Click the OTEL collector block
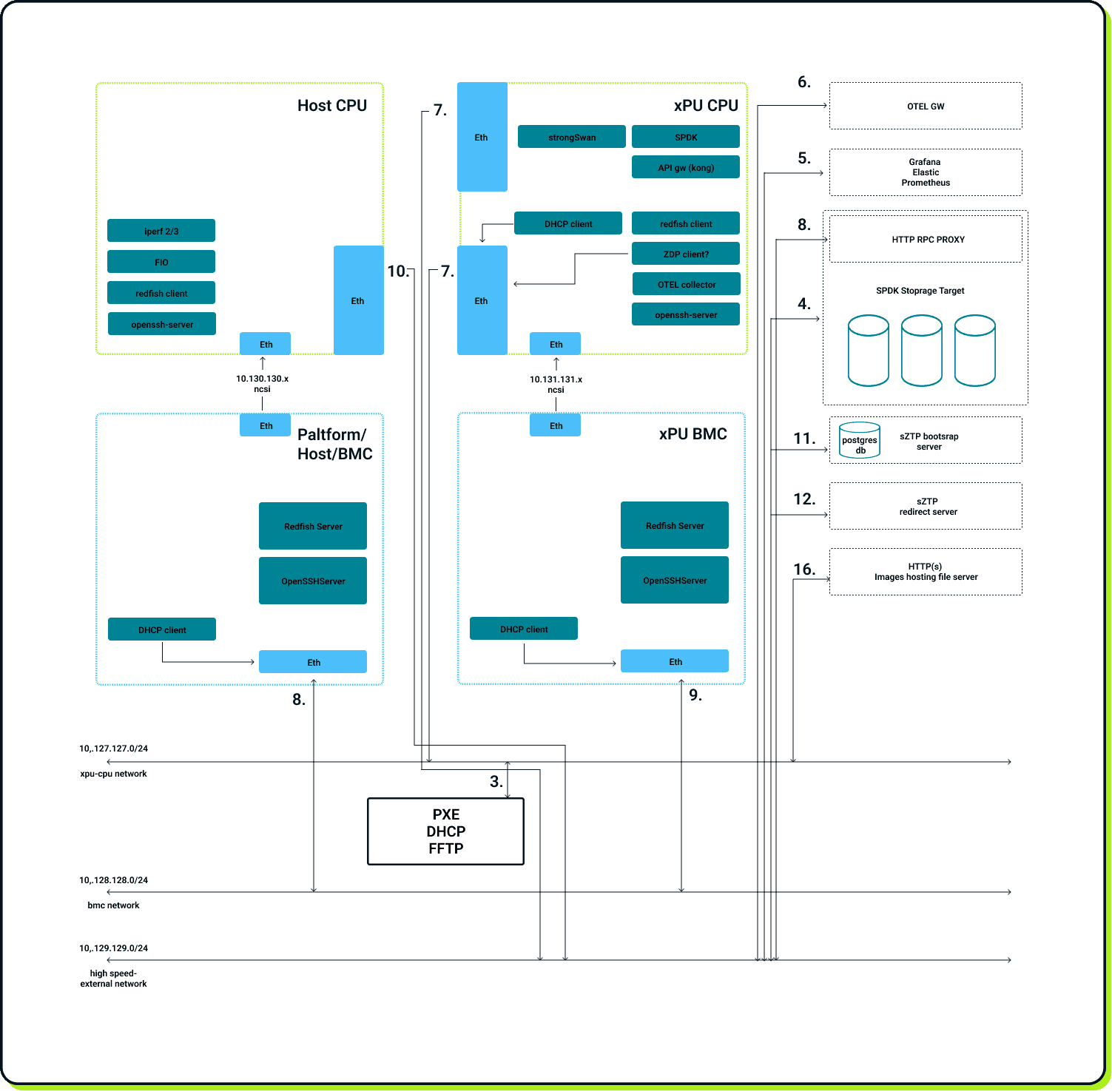1112x1091 pixels. [x=685, y=284]
